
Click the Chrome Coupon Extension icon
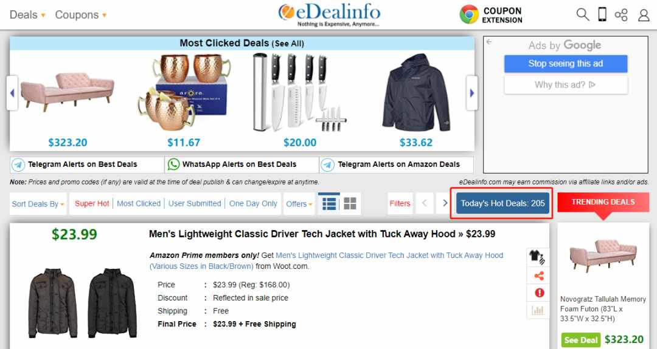[469, 15]
